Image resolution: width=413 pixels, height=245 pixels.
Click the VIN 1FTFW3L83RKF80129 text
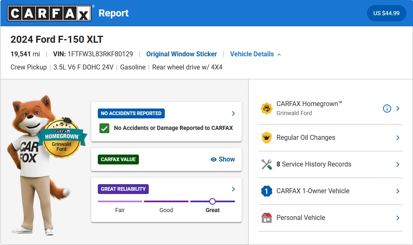tap(93, 54)
